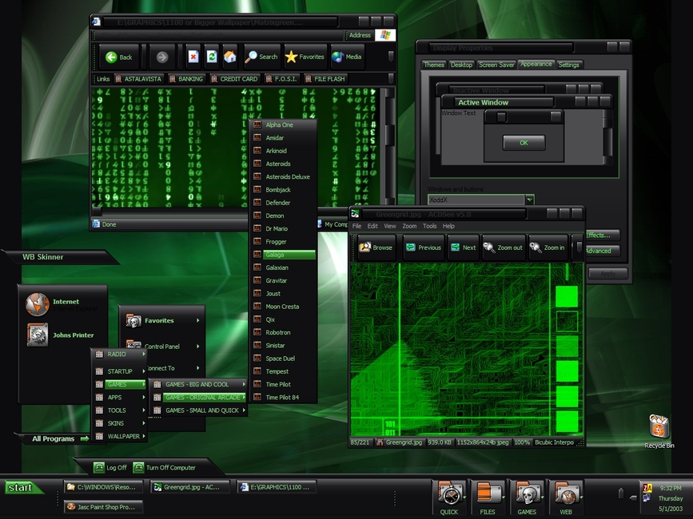Open the Tools menu in ACDSee
The width and height of the screenshot is (693, 519).
click(429, 226)
